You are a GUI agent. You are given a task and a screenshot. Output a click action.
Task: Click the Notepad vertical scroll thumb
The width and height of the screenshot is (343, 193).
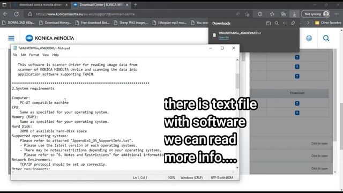tap(237, 81)
